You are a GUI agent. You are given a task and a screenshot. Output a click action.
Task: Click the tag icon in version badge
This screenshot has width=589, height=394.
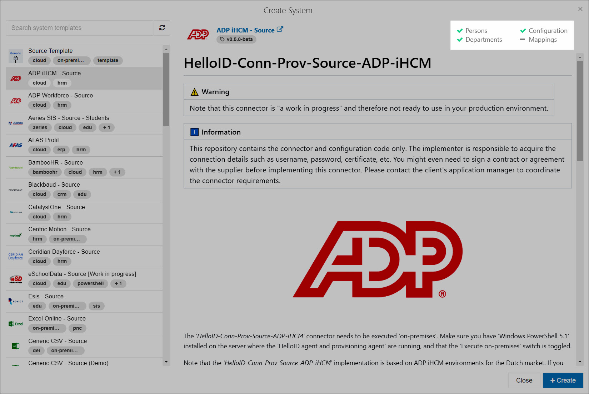223,39
